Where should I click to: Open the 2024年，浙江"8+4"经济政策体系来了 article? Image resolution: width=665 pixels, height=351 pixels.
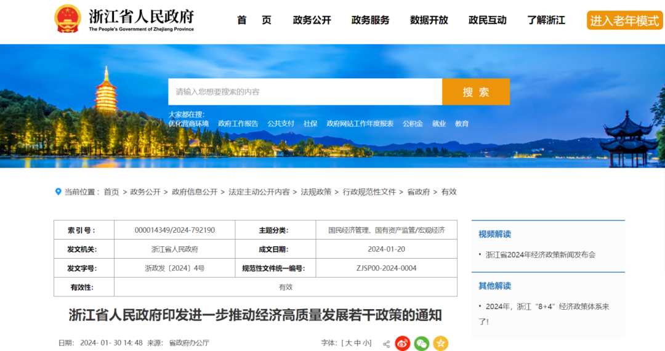coord(544,313)
